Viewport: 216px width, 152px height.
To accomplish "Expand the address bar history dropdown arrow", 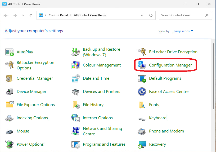I will (x=142, y=15).
